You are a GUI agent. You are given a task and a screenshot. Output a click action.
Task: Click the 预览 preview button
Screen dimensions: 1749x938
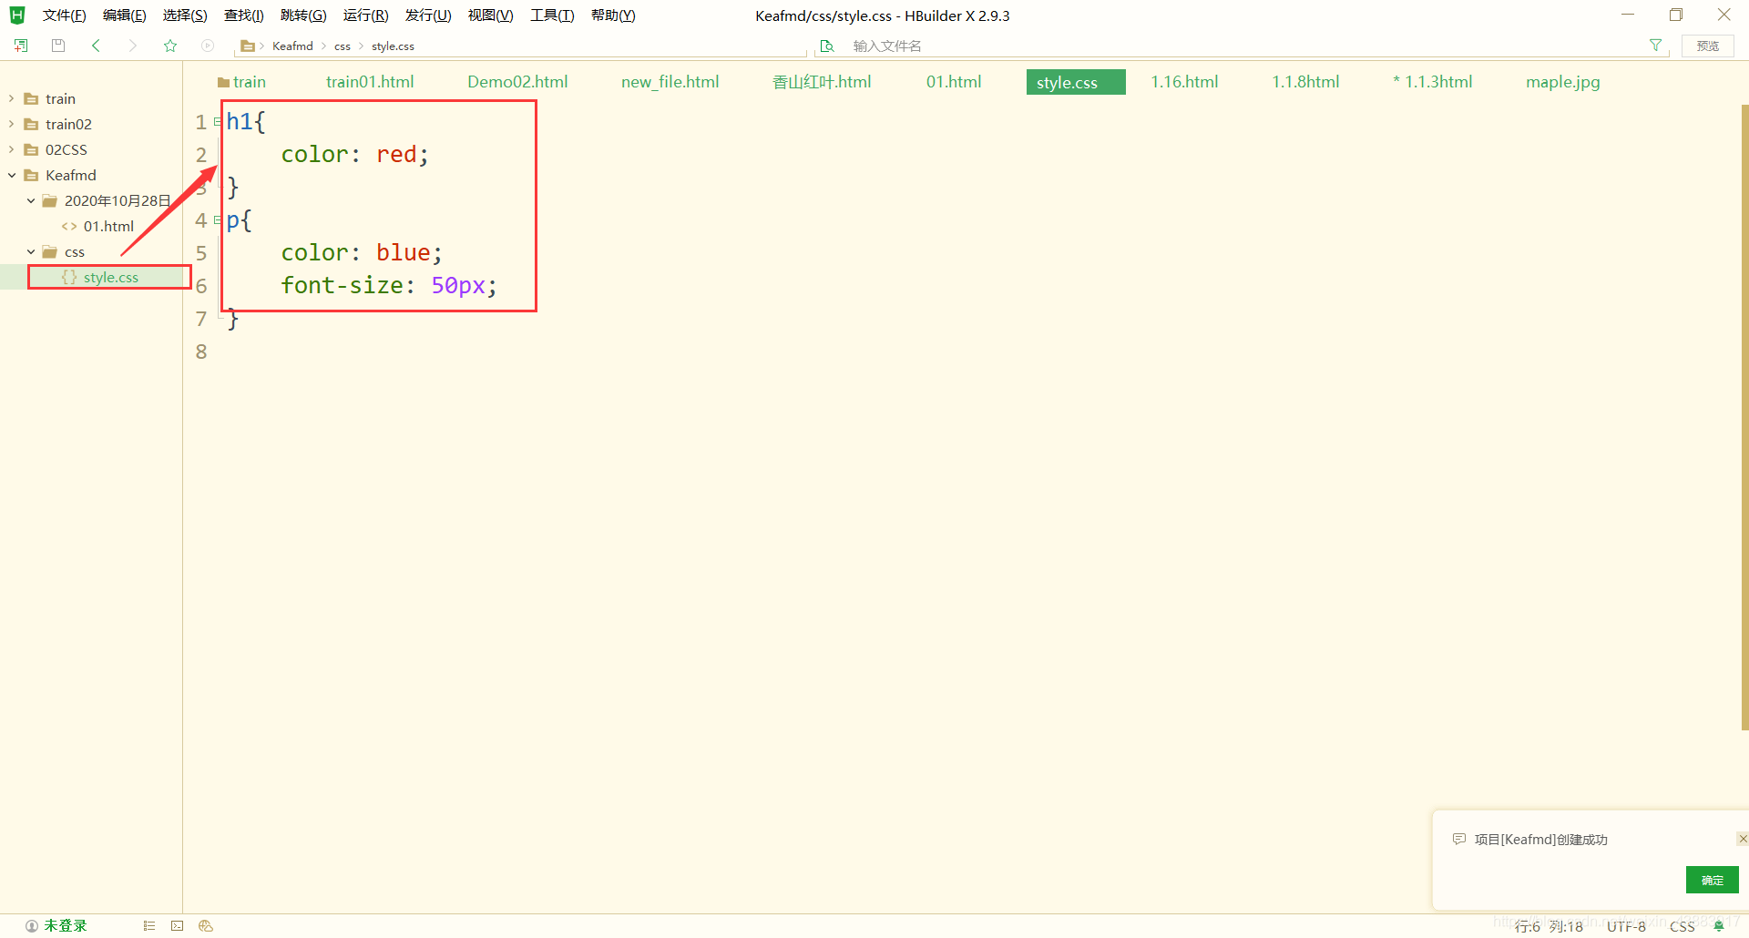1708,46
